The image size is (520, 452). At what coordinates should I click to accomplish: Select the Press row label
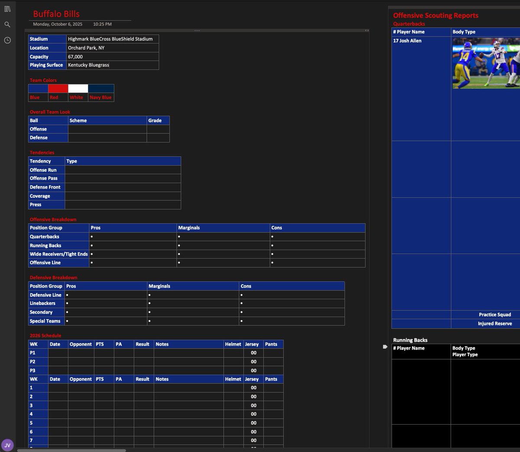coord(46,205)
